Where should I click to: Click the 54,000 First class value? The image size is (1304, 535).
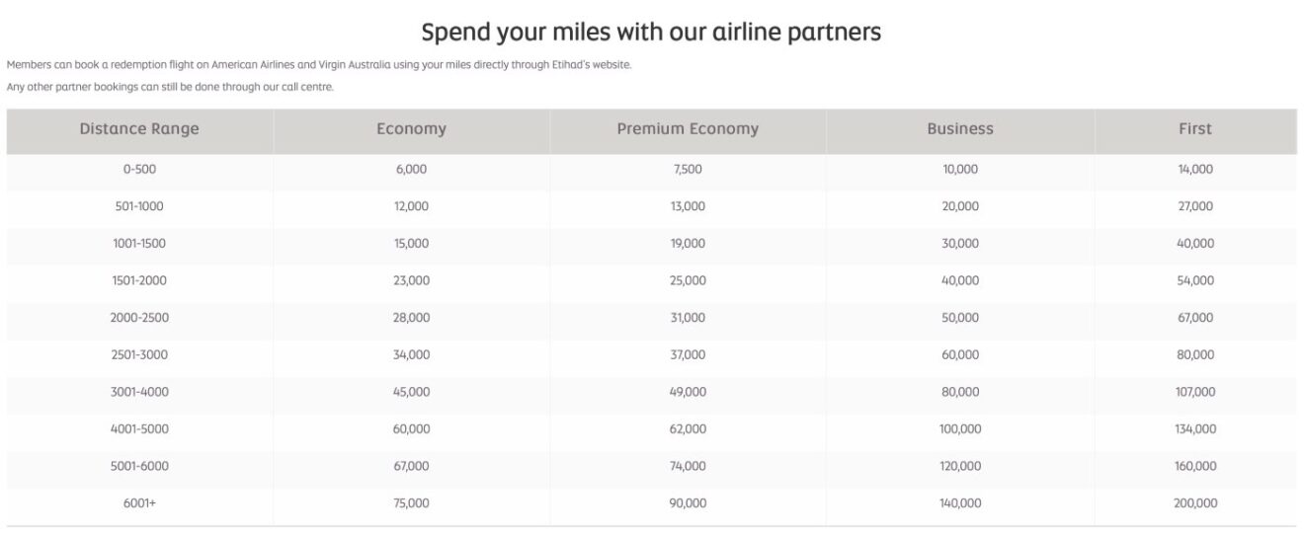pyautogui.click(x=1195, y=280)
